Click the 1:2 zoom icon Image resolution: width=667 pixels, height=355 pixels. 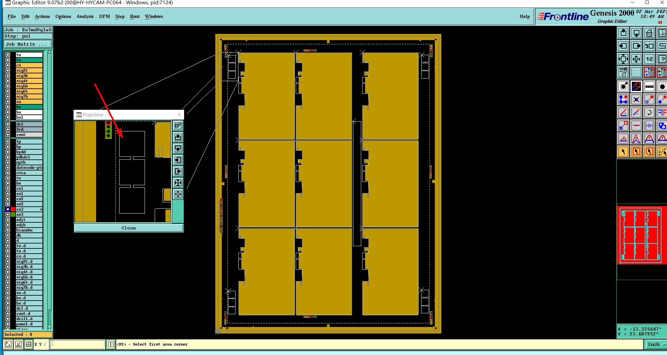click(649, 59)
